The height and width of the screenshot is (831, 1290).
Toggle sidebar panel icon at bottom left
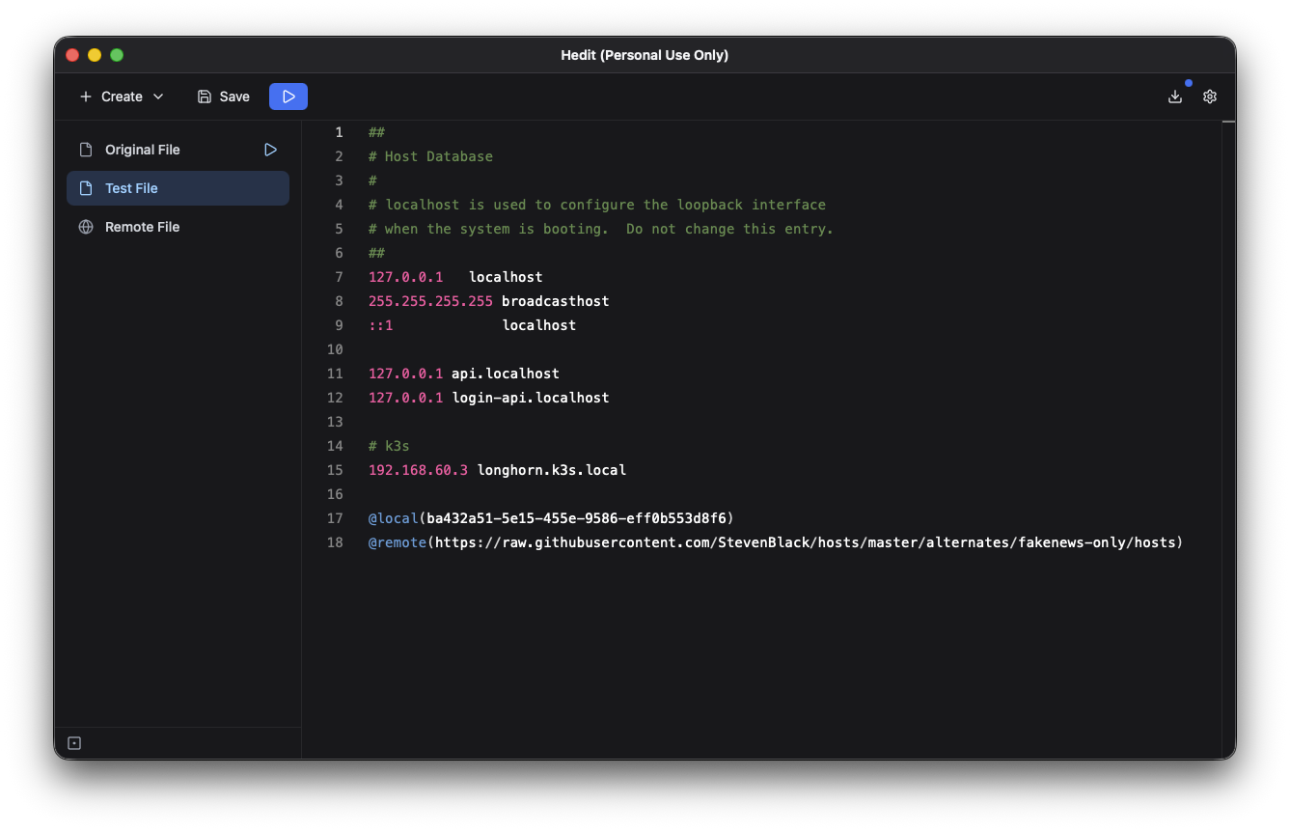coord(74,743)
